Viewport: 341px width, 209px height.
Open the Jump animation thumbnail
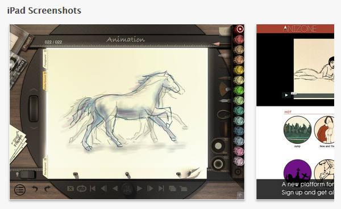click(297, 130)
